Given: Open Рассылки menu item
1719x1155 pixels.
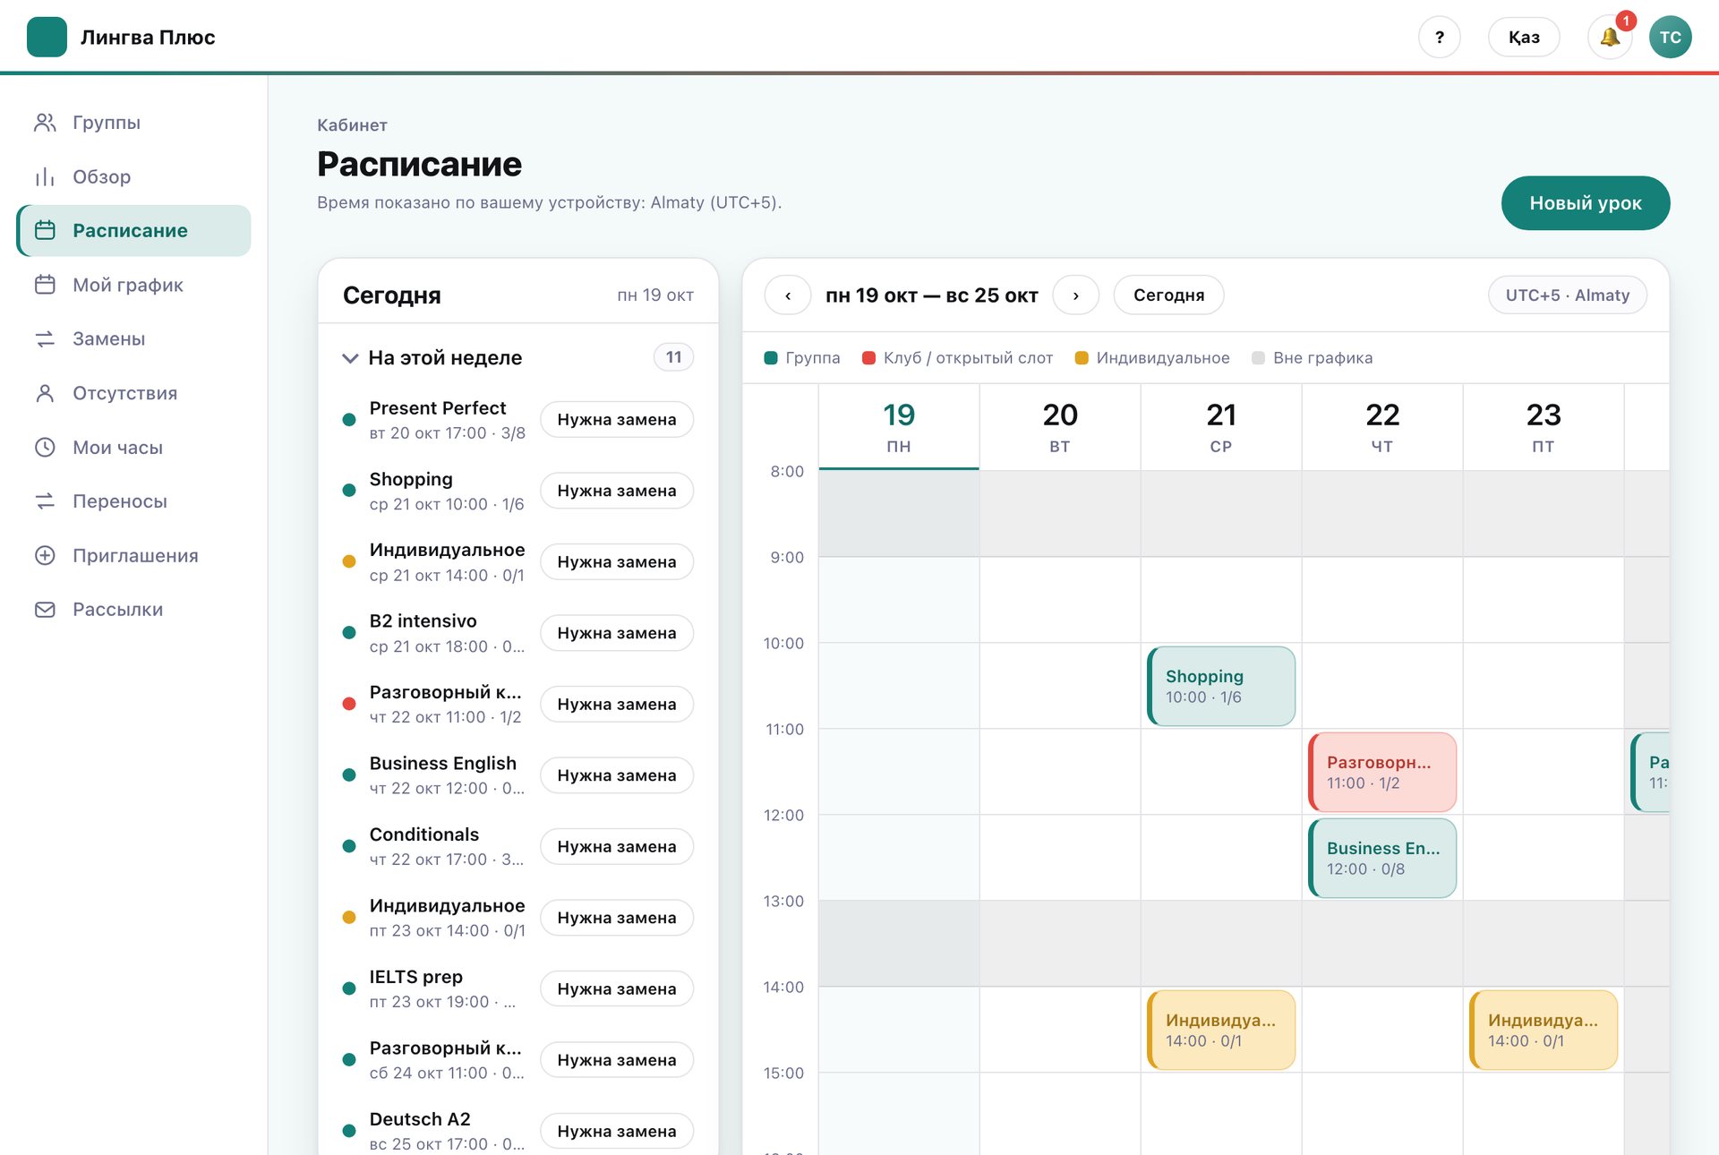Looking at the screenshot, I should [x=134, y=610].
